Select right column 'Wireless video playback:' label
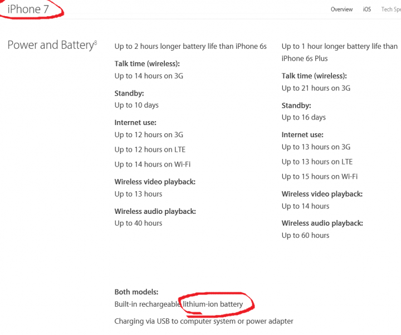 tap(322, 194)
